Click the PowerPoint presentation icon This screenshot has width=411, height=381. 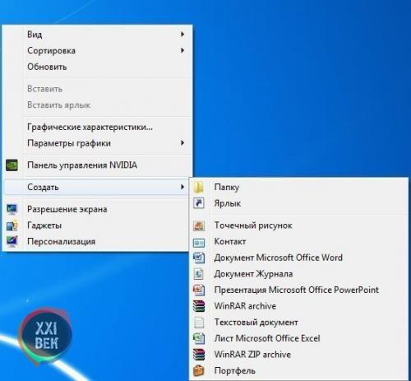(199, 290)
